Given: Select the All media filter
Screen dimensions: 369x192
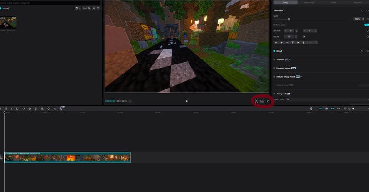Looking at the screenshot, I should click(94, 8).
